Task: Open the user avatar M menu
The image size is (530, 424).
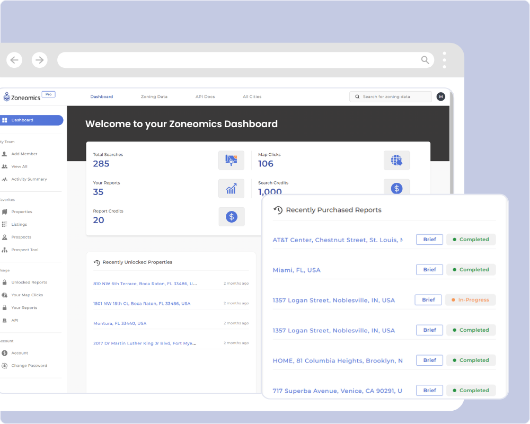Action: tap(440, 96)
